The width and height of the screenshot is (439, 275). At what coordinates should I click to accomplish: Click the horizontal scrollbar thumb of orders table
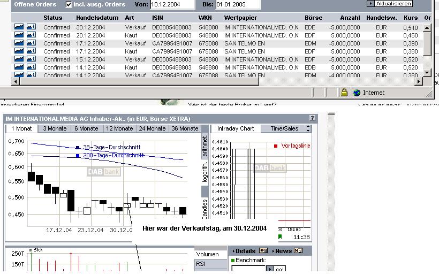139,81
